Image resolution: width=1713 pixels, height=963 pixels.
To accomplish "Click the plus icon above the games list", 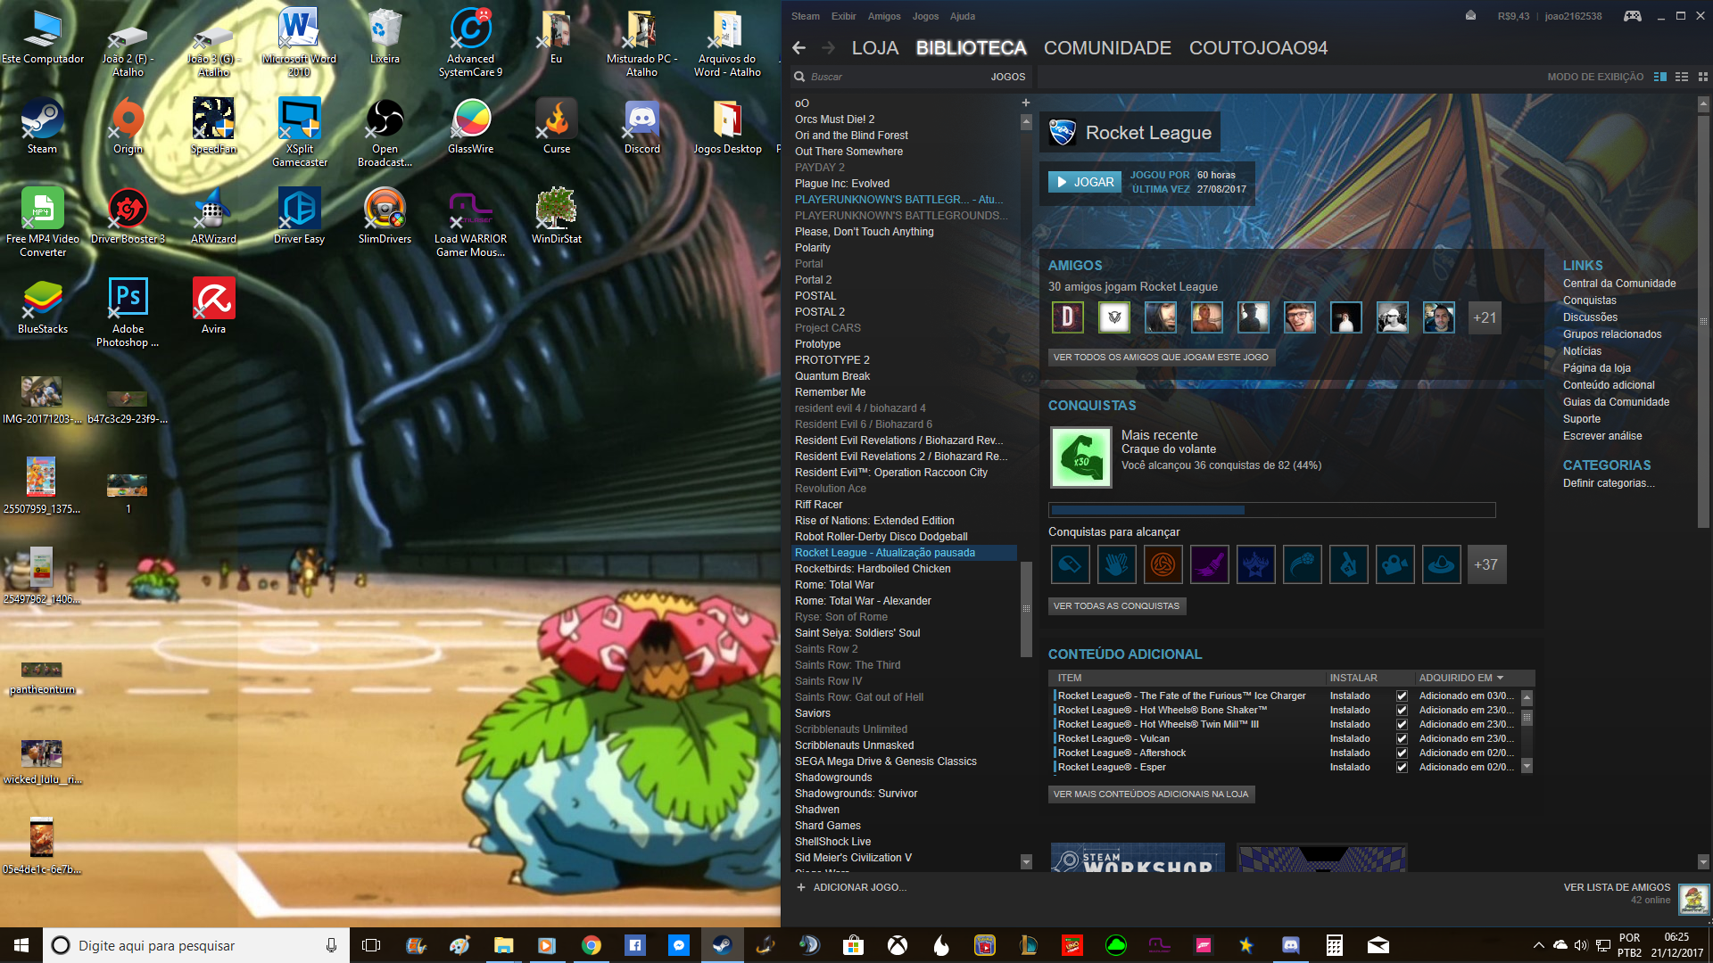I will pyautogui.click(x=1026, y=103).
